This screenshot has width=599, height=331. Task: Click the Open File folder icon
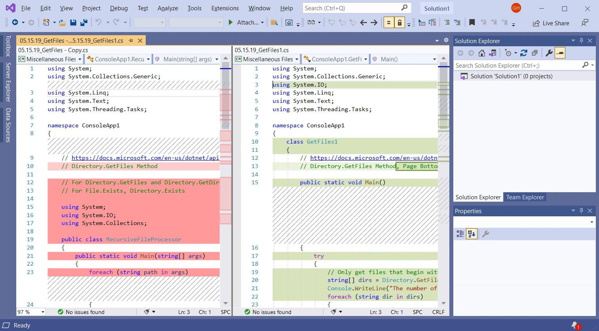tap(62, 23)
